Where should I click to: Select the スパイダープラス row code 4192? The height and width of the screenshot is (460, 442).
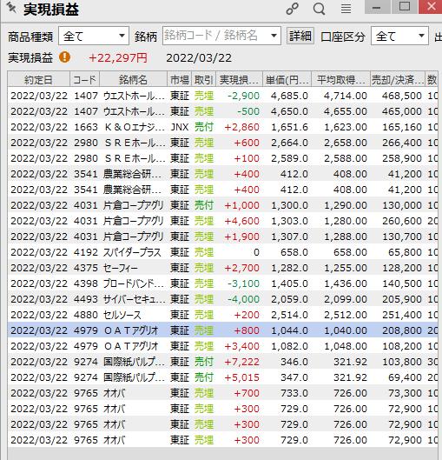pyautogui.click(x=222, y=252)
